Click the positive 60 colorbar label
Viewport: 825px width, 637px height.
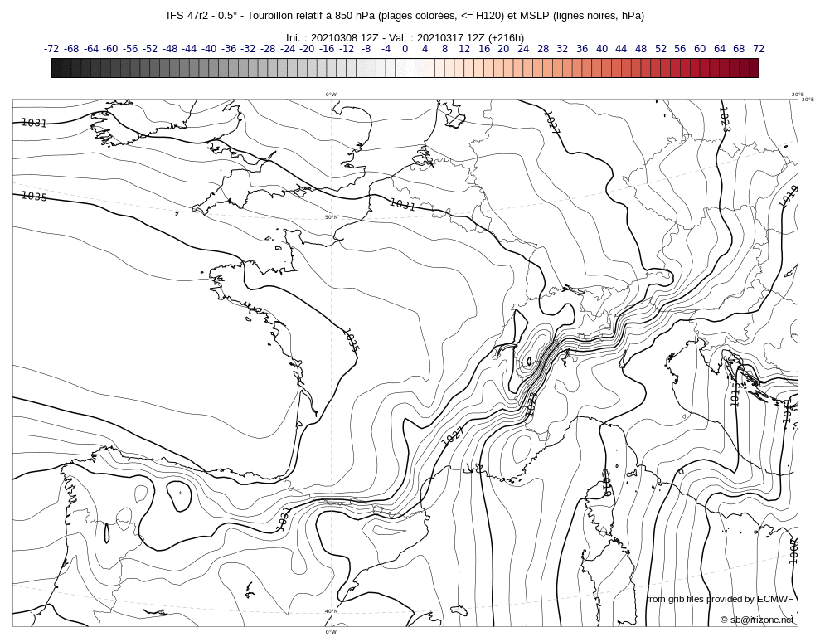click(700, 49)
